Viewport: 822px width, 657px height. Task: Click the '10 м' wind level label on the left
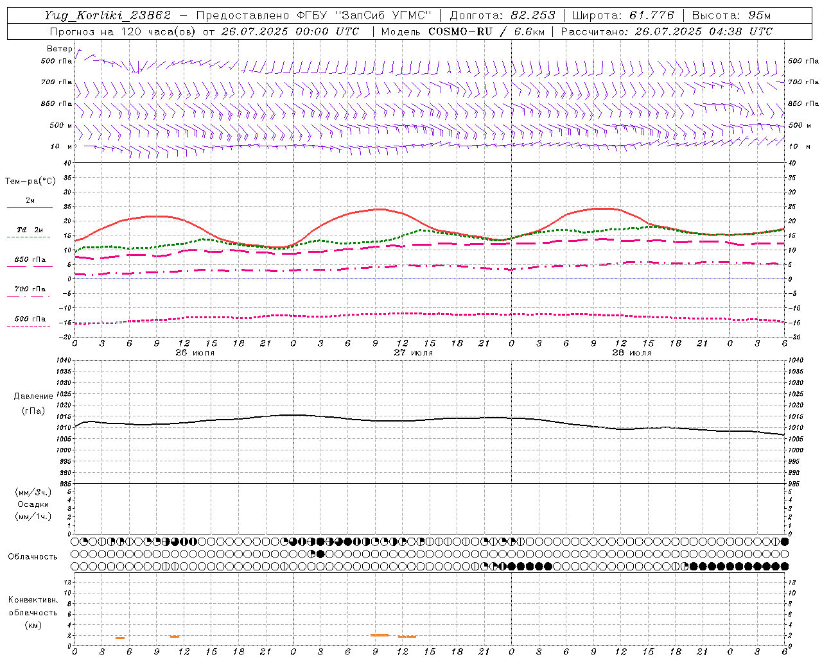[61, 146]
